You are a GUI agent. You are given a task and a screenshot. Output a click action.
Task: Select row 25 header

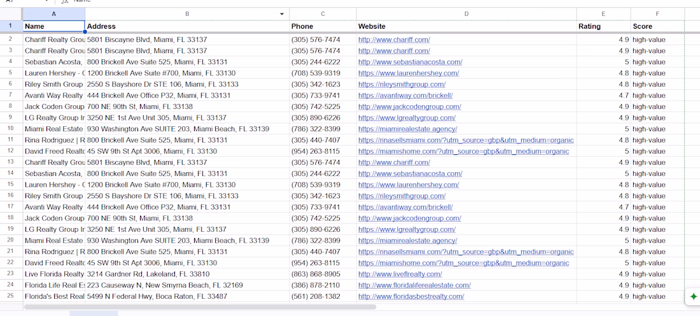[x=11, y=296]
